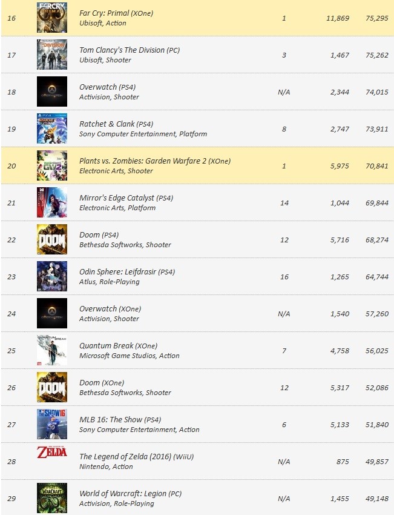This screenshot has width=394, height=515.
Task: Open Far Cry: Primal (XOne) title link
Action: coord(116,13)
